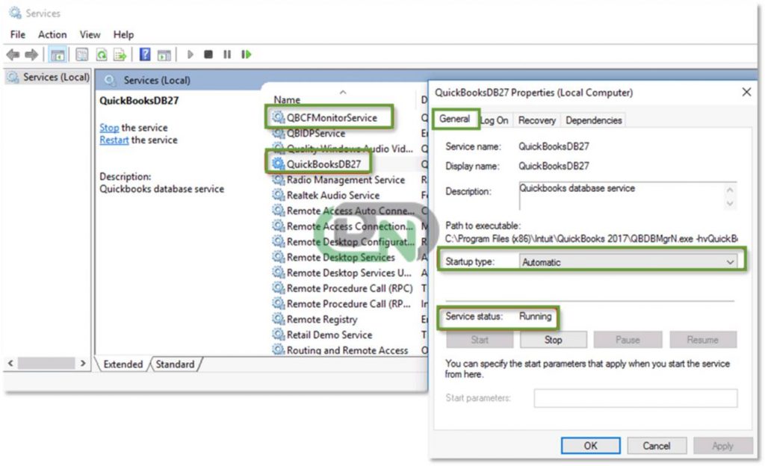
Task: Click the OK button
Action: click(x=590, y=446)
